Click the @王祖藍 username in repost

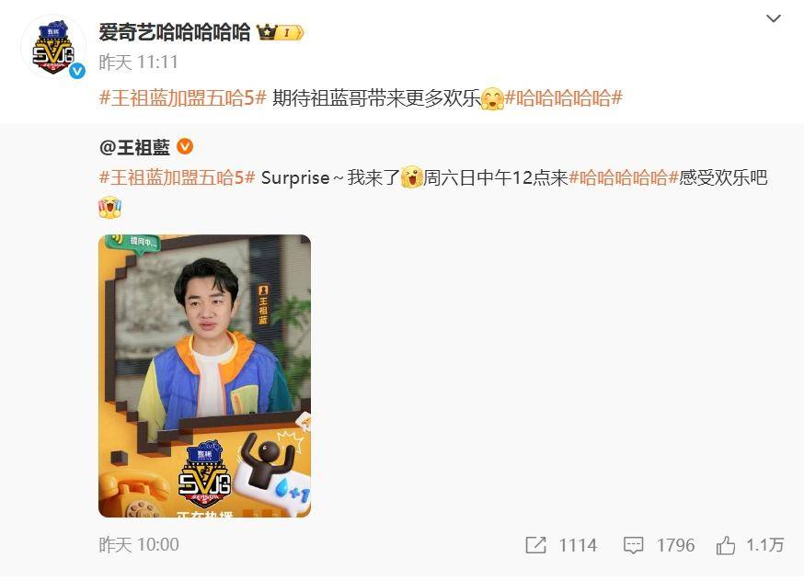134,148
